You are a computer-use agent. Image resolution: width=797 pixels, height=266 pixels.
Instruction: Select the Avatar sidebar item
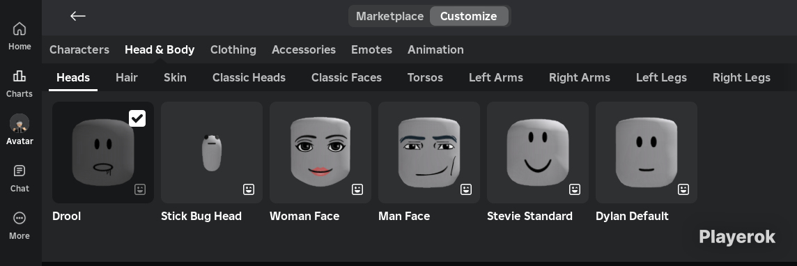coord(20,130)
